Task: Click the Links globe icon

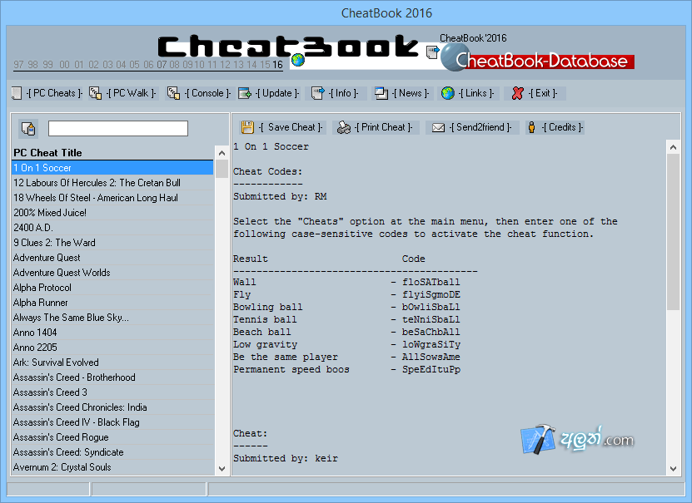Action: (x=448, y=93)
